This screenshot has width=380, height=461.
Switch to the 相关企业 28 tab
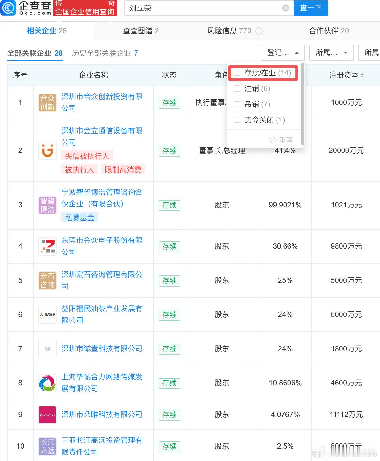(x=47, y=31)
